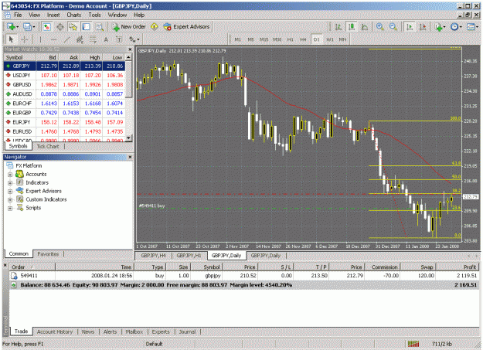The image size is (483, 350).
Task: Select the Text tool (A icon)
Action: click(106, 39)
